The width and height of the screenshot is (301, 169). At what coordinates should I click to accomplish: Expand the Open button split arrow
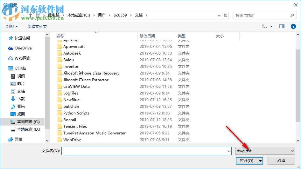(260, 161)
